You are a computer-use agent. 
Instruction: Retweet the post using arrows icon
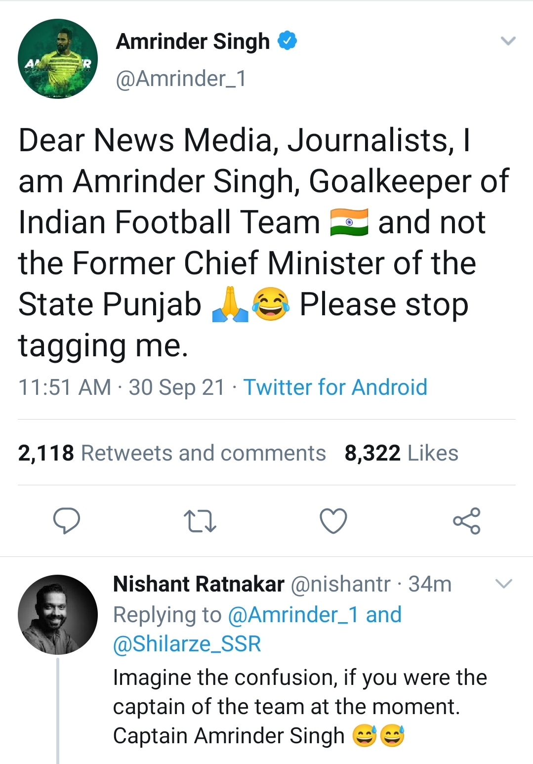[200, 521]
